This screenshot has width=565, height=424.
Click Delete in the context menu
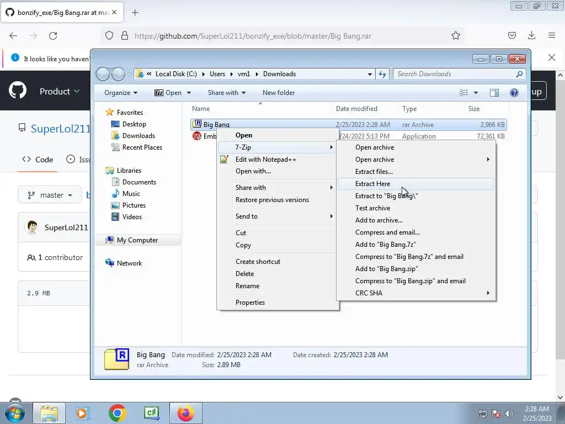(x=277, y=274)
